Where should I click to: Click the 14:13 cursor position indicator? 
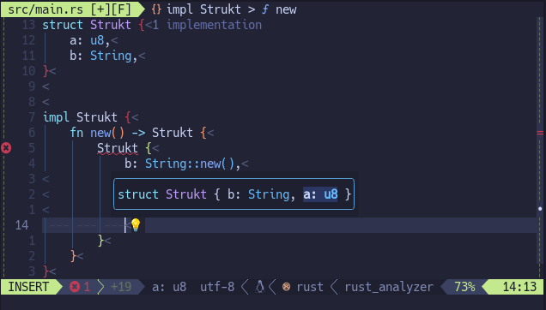519,287
